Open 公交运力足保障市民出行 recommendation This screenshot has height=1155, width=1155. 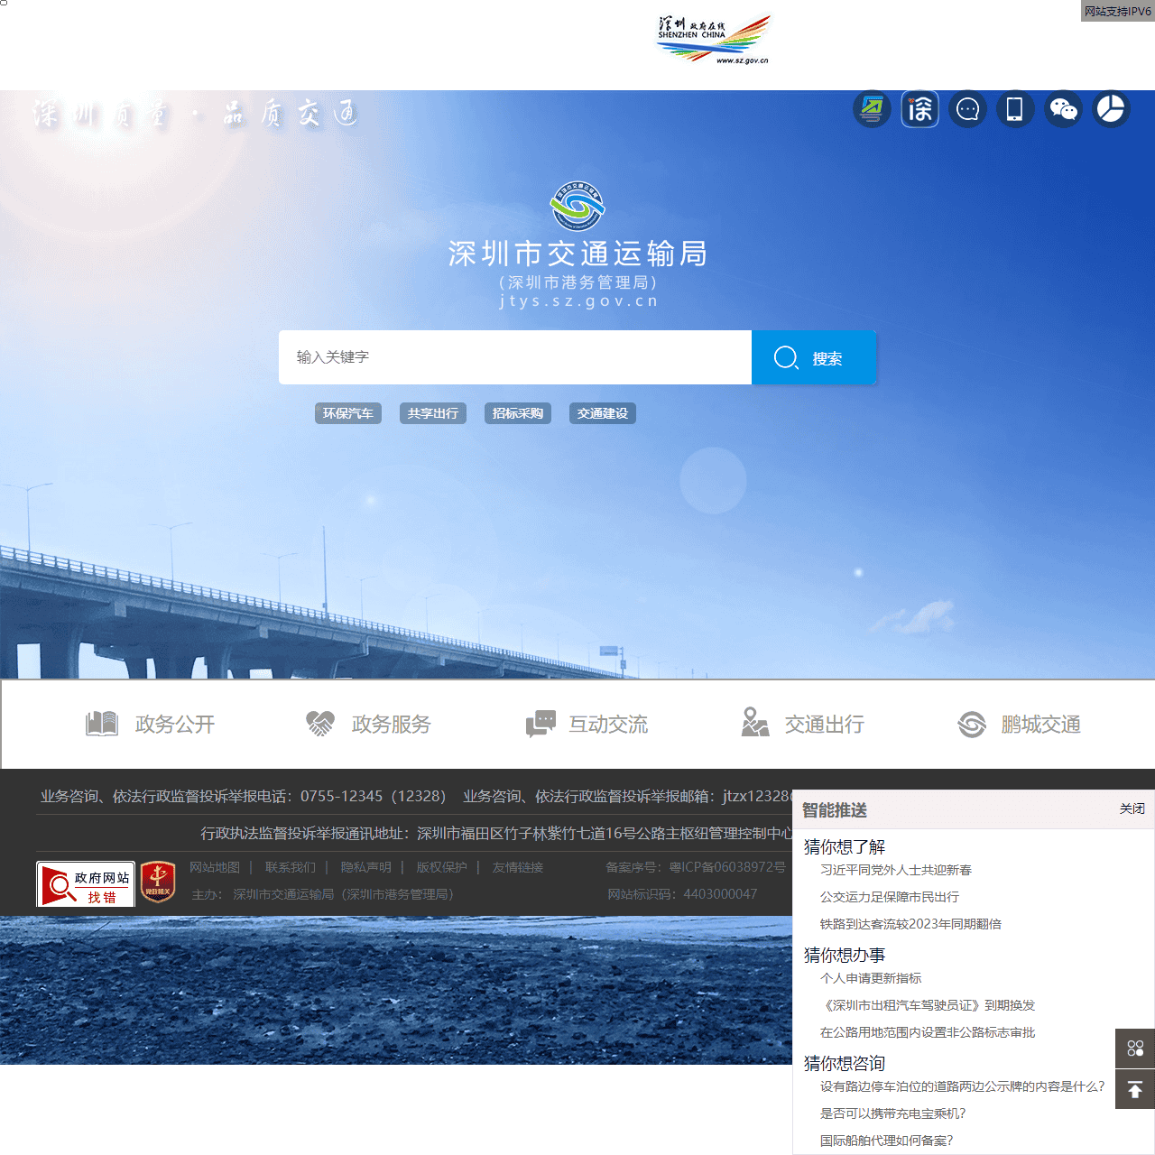point(890,897)
